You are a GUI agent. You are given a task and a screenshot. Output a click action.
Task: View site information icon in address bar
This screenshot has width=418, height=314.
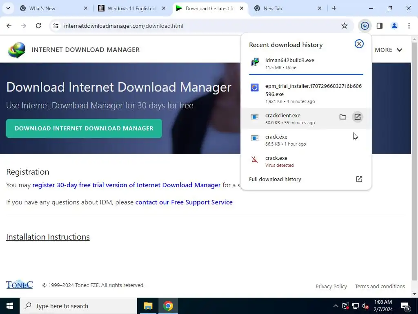pos(56,26)
